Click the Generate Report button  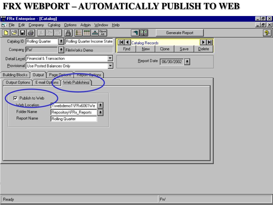coord(180,33)
